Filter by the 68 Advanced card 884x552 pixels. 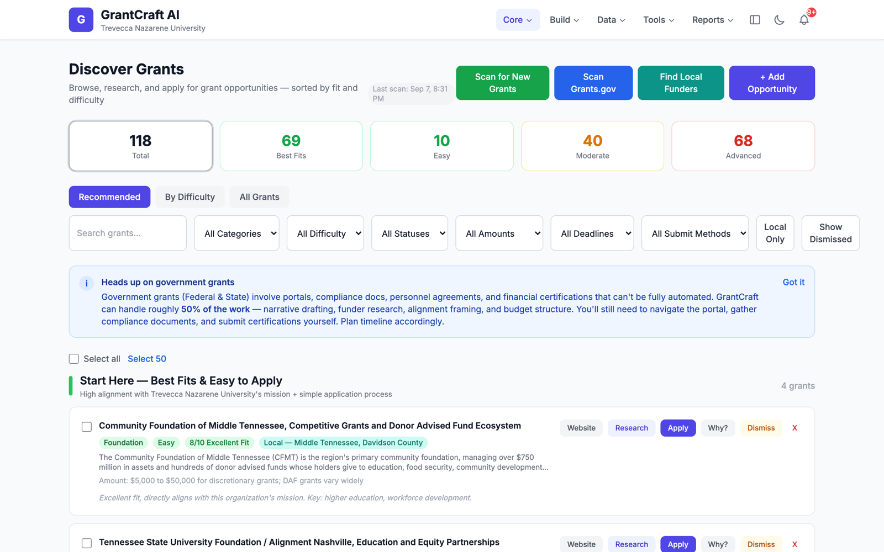click(743, 146)
